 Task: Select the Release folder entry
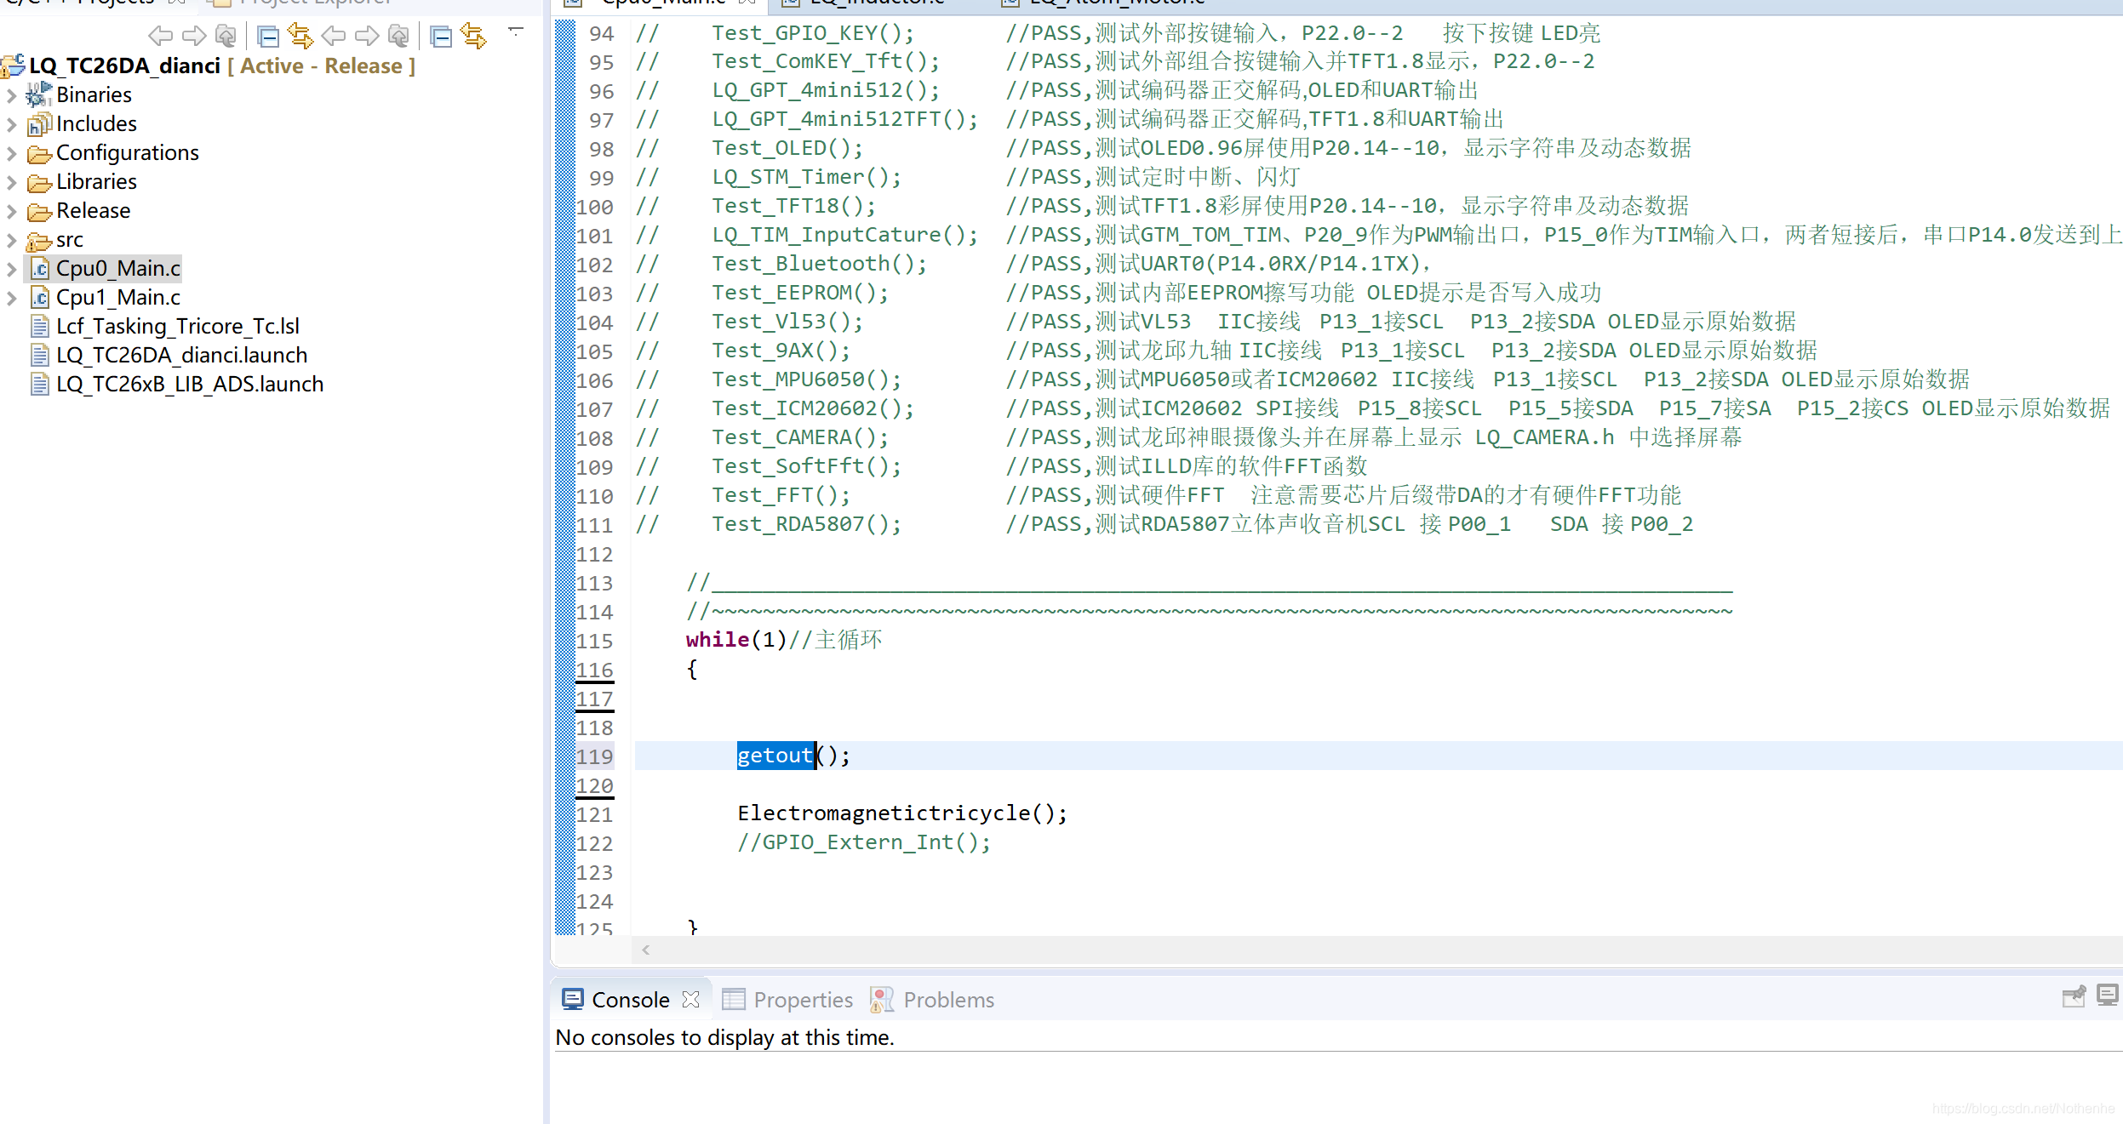pyautogui.click(x=93, y=211)
